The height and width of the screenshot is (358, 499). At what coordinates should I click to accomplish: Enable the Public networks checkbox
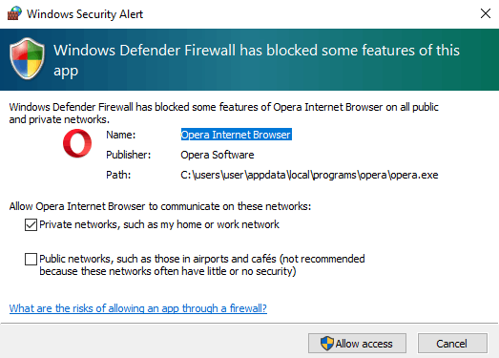click(x=31, y=259)
